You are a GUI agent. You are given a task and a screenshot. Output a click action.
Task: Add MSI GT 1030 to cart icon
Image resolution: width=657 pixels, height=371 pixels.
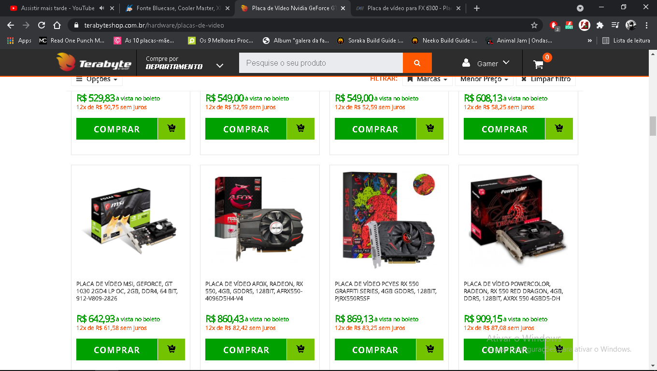pyautogui.click(x=171, y=349)
